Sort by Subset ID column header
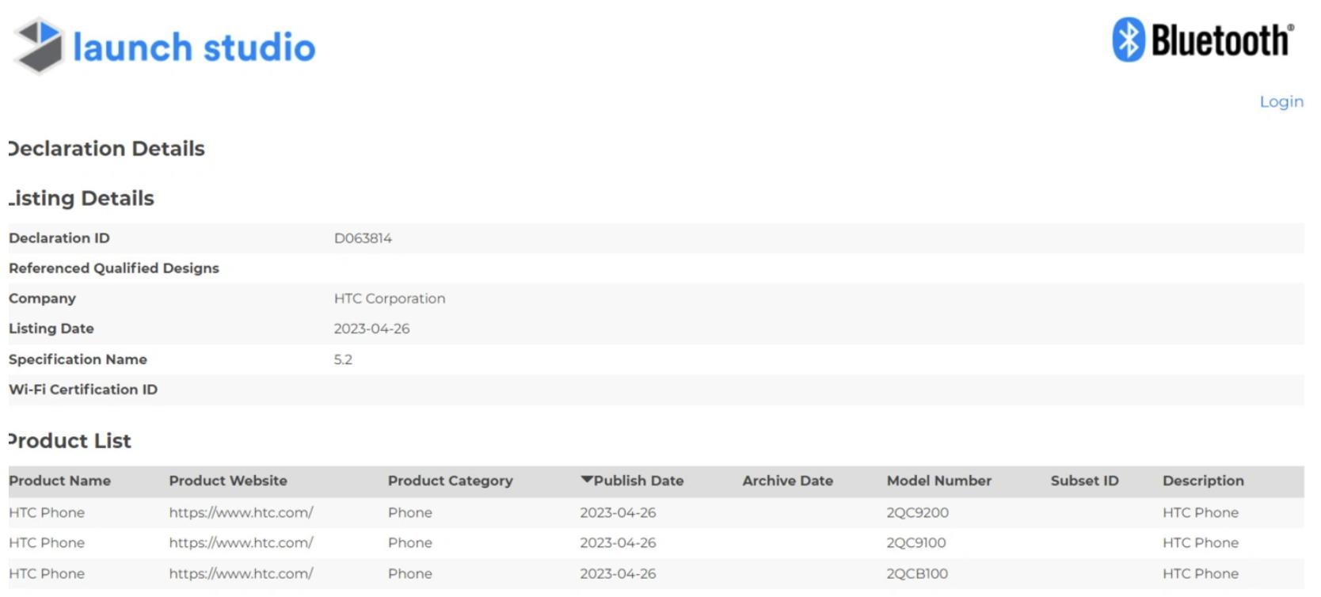The width and height of the screenshot is (1321, 597). (1084, 481)
